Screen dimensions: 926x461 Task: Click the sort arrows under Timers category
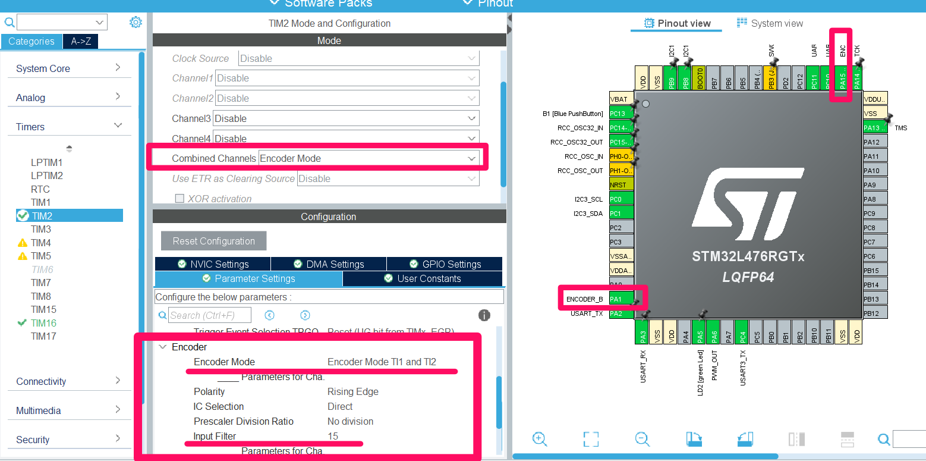pos(69,148)
